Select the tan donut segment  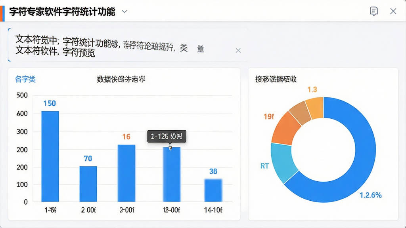pyautogui.click(x=301, y=113)
